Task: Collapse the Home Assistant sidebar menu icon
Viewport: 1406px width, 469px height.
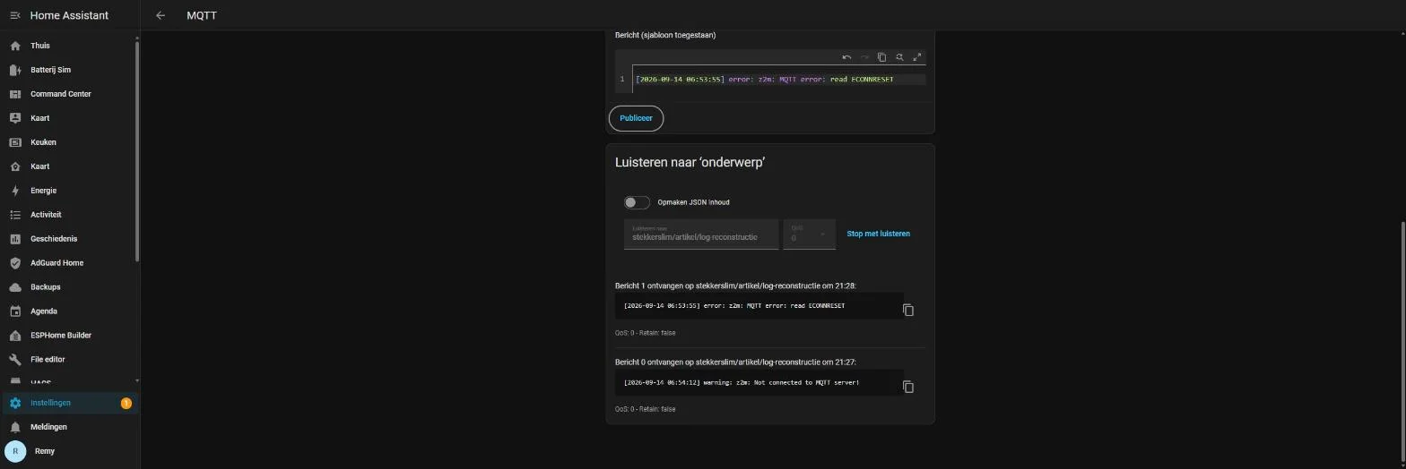Action: 14,15
